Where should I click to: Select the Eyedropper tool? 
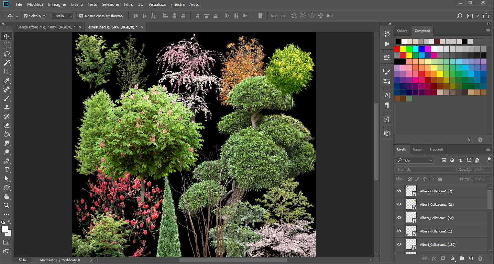coord(7,81)
